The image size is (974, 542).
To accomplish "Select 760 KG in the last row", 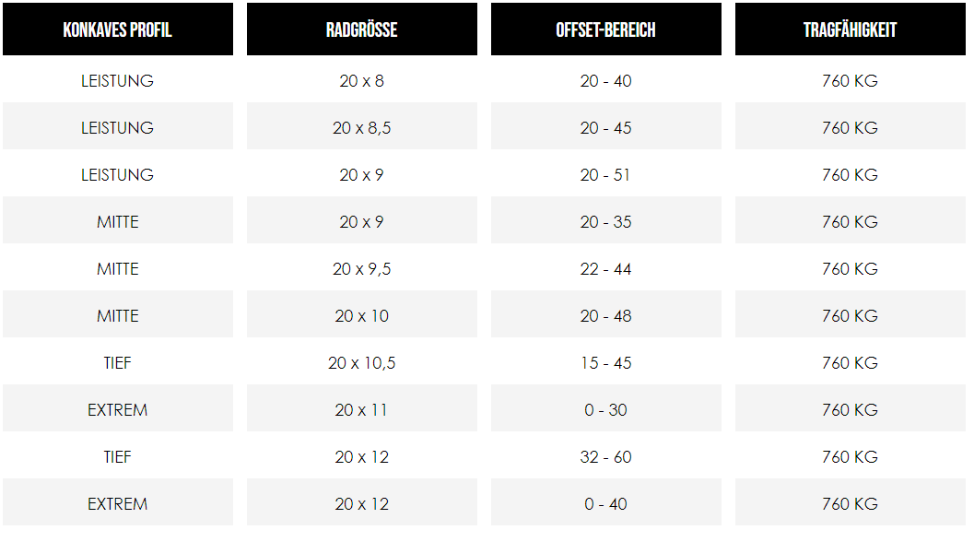I will pyautogui.click(x=850, y=503).
